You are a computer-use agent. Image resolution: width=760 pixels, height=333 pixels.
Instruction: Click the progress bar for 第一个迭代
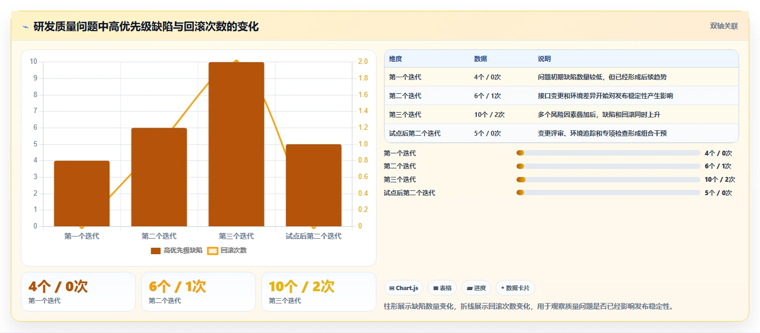pyautogui.click(x=608, y=153)
